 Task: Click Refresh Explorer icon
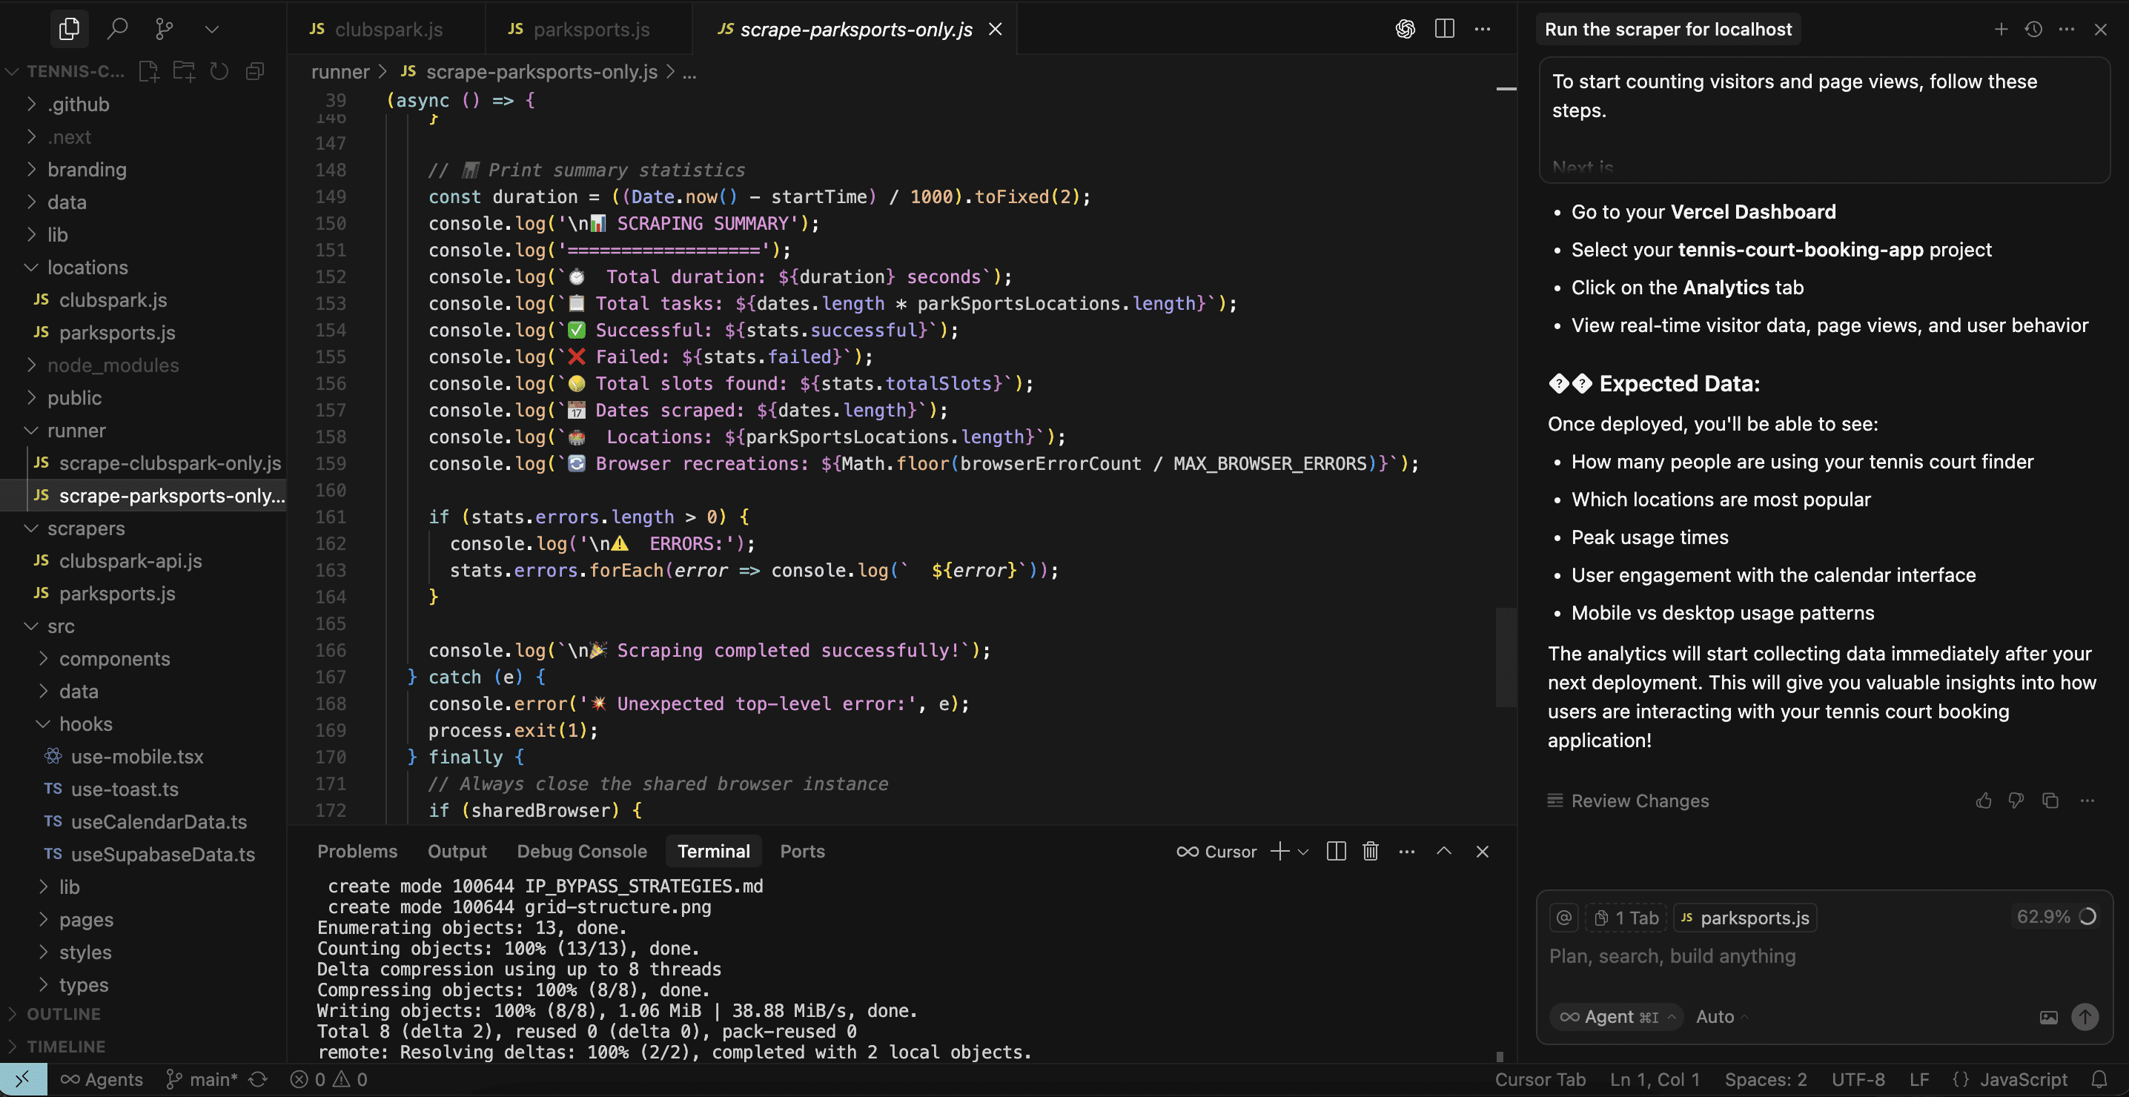click(219, 72)
